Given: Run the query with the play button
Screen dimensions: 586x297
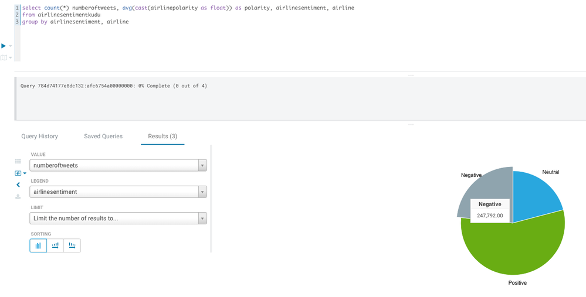Looking at the screenshot, I should pos(4,46).
